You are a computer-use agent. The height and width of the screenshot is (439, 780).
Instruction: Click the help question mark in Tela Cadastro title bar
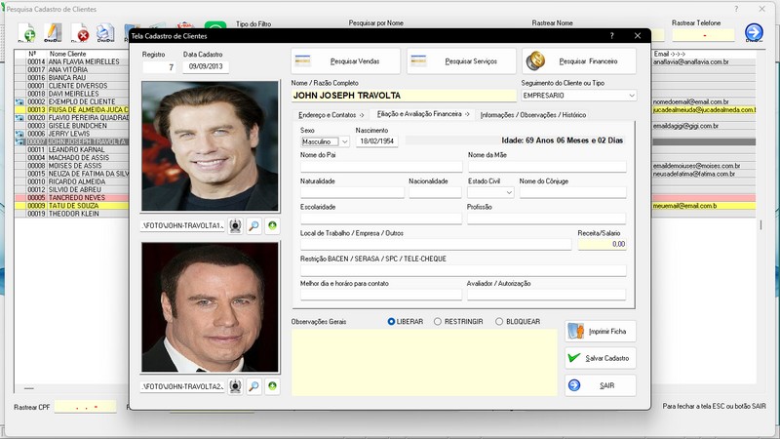coord(612,36)
